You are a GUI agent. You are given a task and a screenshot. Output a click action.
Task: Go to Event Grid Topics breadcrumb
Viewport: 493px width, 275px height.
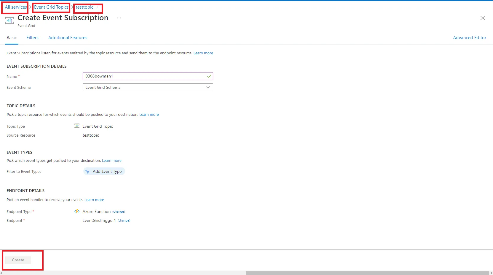[51, 7]
